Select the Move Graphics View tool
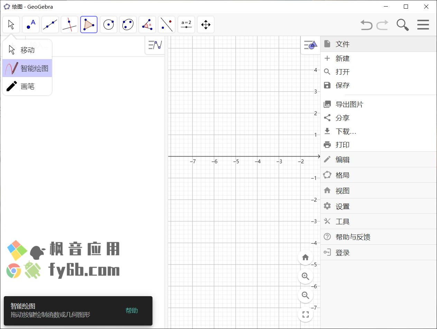This screenshot has width=437, height=329. point(206,25)
